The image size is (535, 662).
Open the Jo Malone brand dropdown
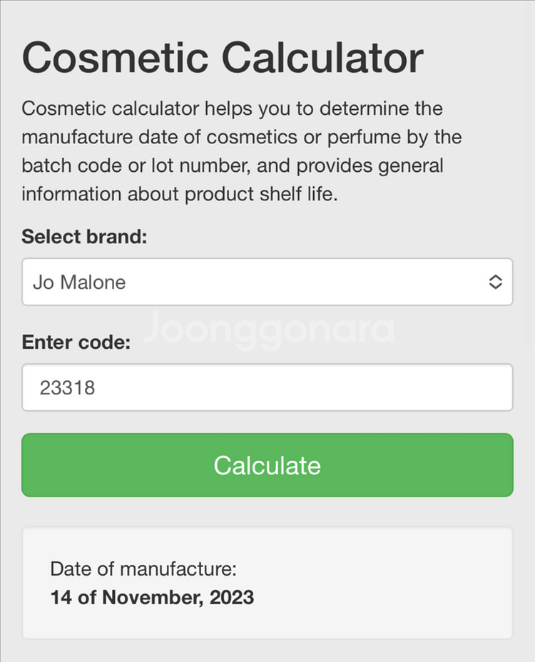click(x=267, y=282)
